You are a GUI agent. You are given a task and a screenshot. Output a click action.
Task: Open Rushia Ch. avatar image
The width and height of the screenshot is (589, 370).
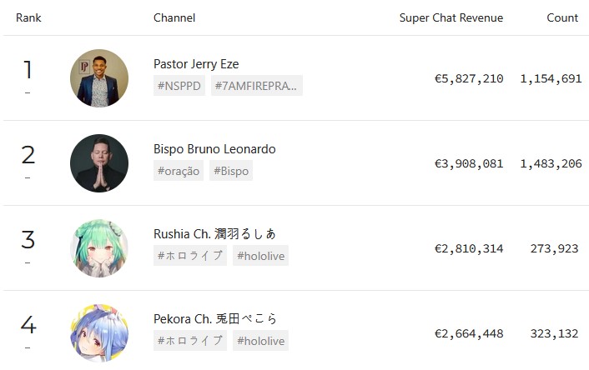[99, 248]
